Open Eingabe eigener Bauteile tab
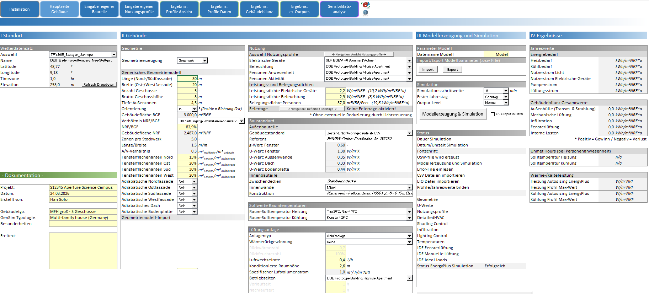 point(99,9)
